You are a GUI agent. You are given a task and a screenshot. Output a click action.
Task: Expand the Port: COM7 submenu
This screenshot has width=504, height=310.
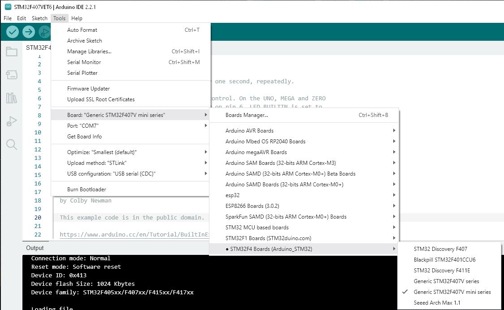(x=130, y=125)
